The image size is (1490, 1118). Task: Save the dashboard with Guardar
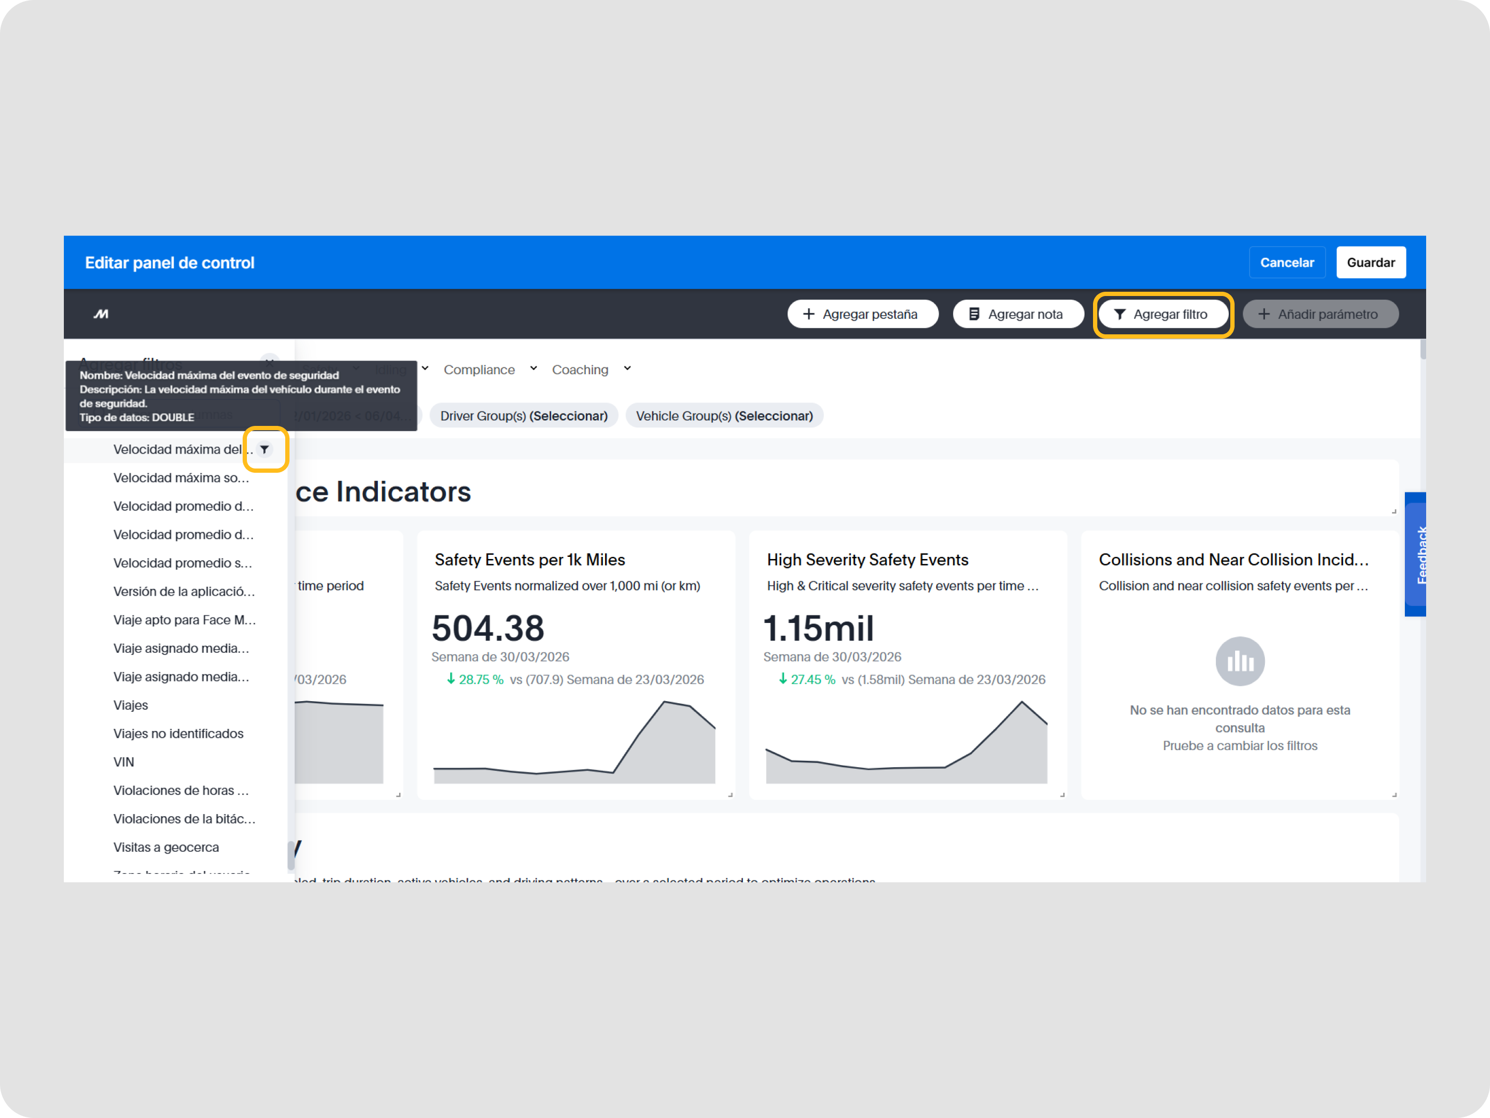[1370, 263]
